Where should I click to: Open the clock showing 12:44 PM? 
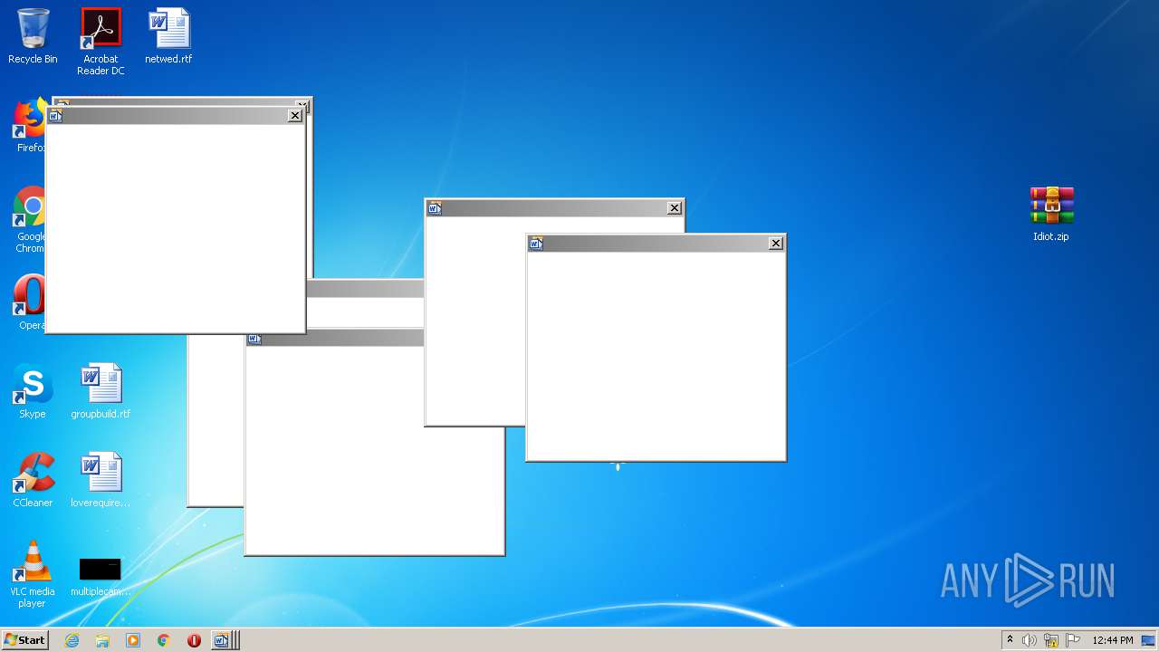pyautogui.click(x=1113, y=640)
